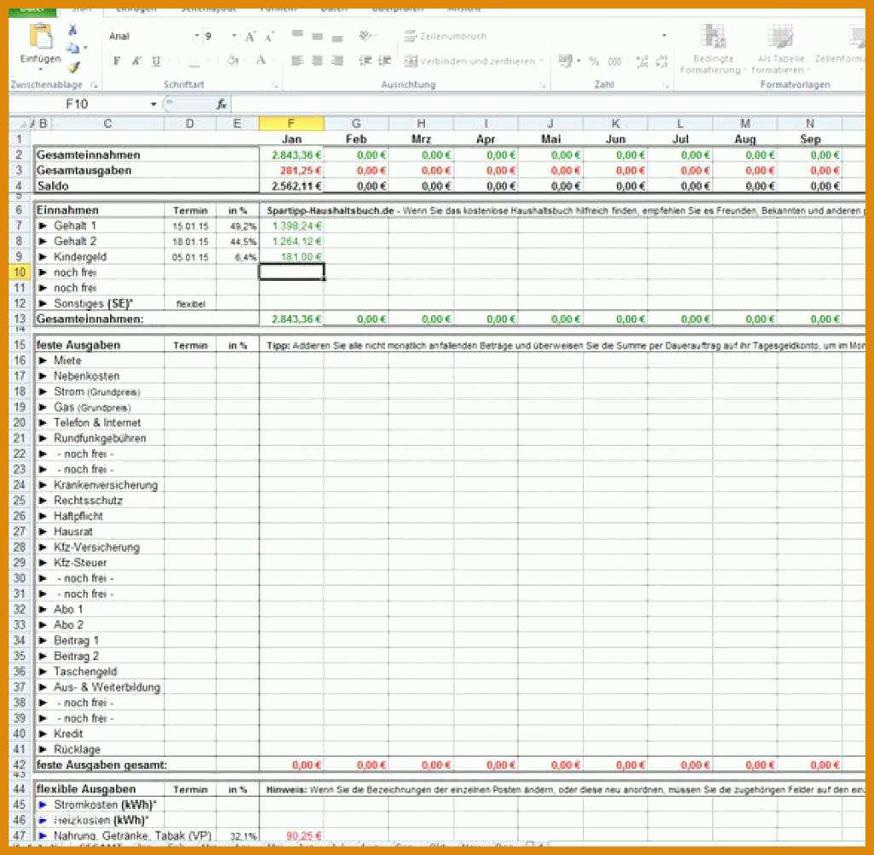Viewport: 874px width, 855px height.
Task: Toggle Zeilenumbruch wrap text
Action: (x=445, y=36)
